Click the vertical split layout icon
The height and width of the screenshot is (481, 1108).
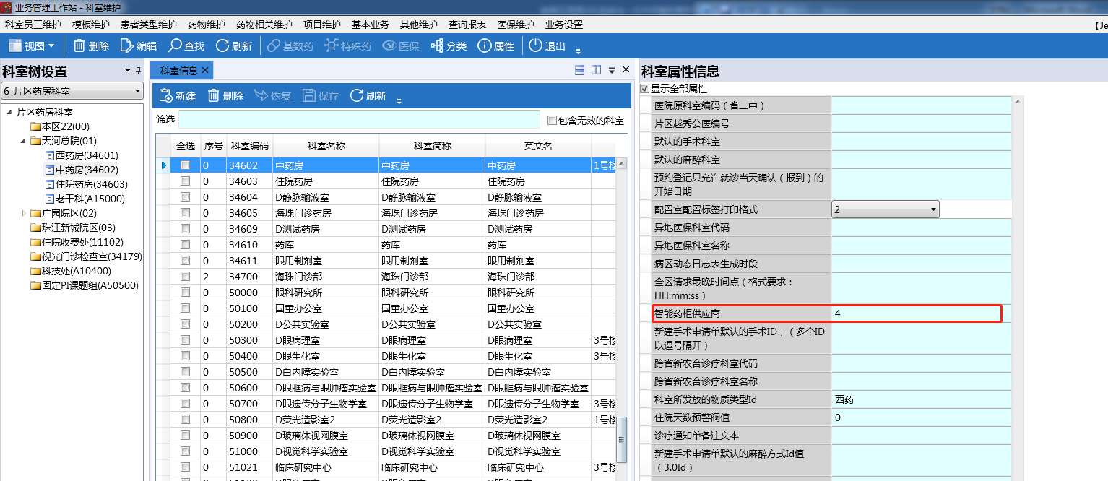tap(597, 70)
